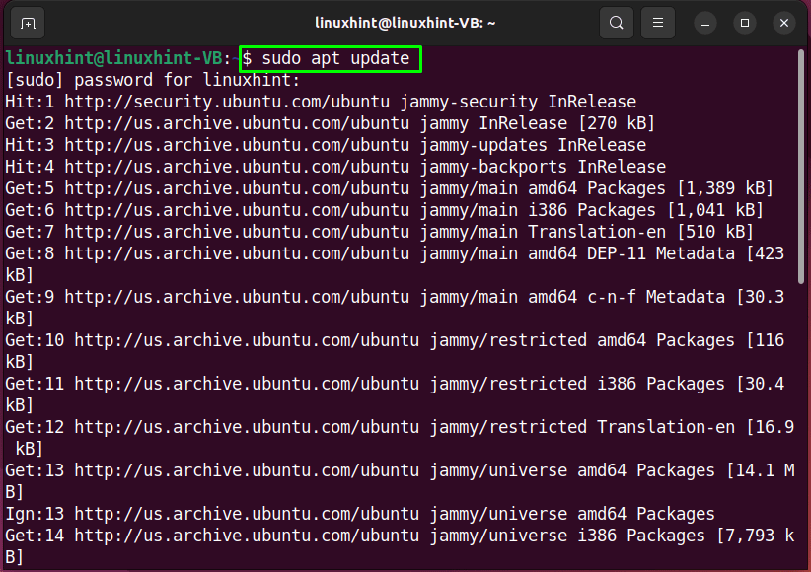Click the new tab icon in top-left corner
811x572 pixels.
26,22
